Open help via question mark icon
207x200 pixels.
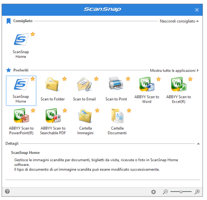[x=7, y=191]
